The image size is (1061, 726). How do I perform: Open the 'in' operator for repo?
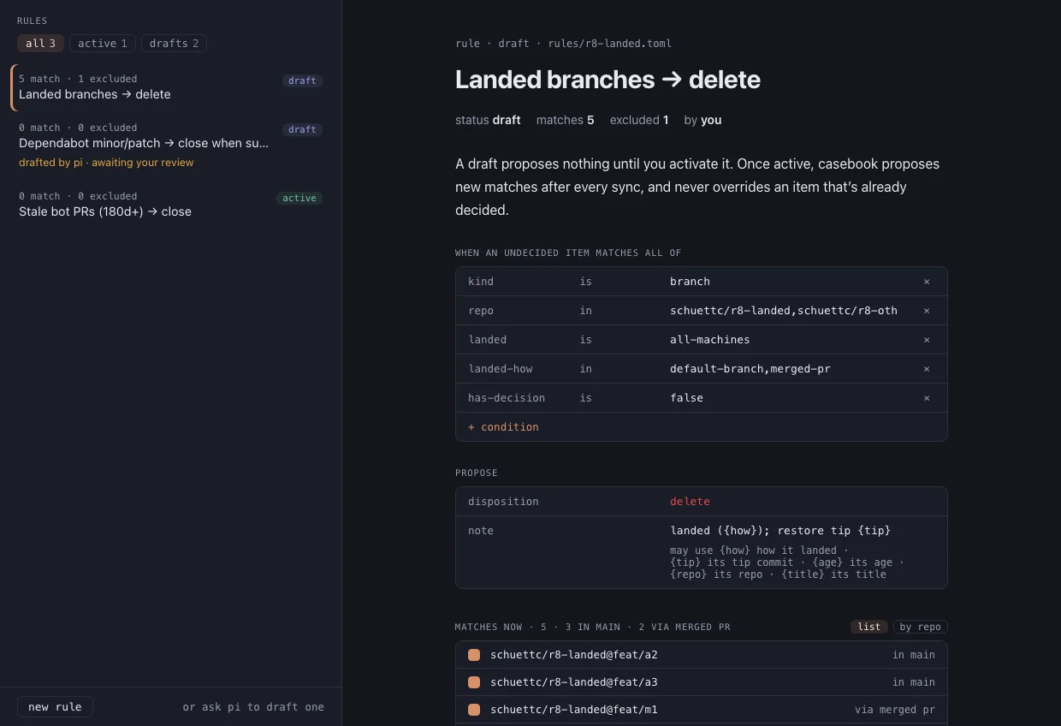586,311
